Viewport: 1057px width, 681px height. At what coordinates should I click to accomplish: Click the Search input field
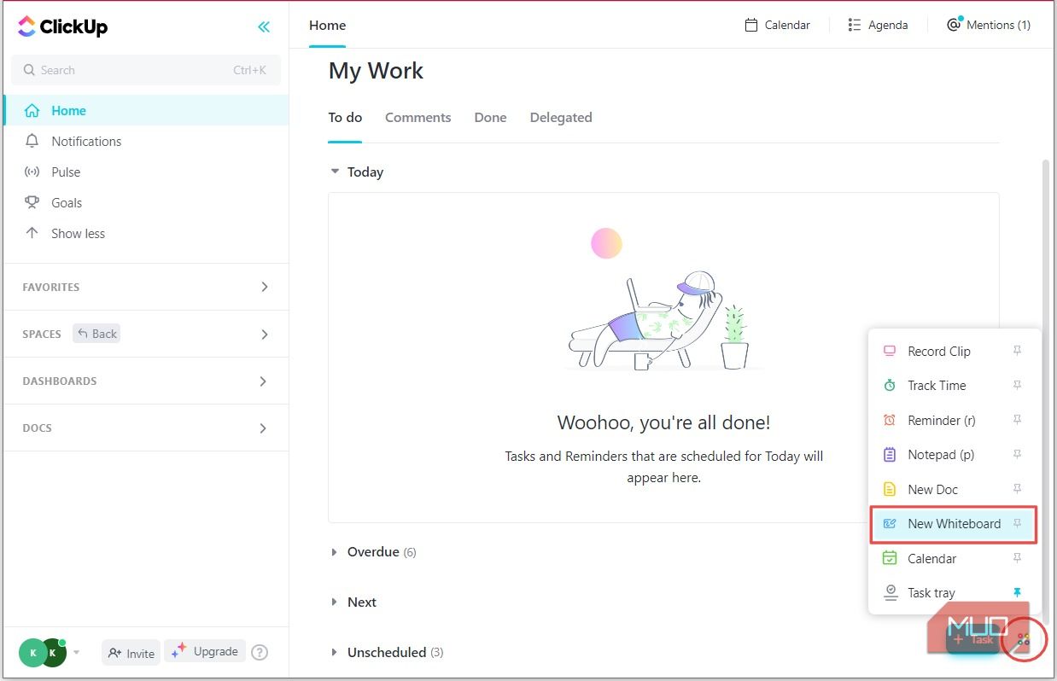point(146,70)
